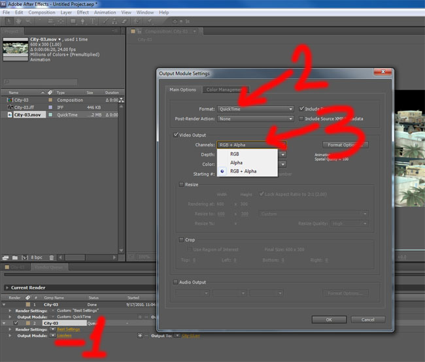Select the Selection arrow tool

click(x=8, y=21)
